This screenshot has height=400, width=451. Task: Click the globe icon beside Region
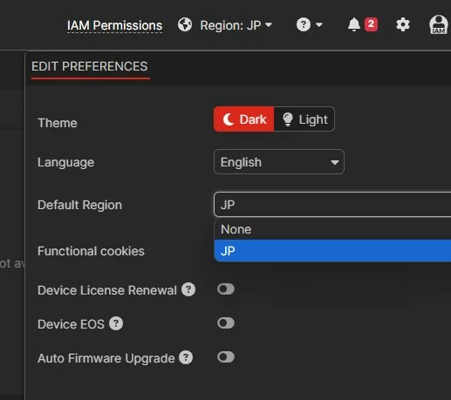click(185, 24)
